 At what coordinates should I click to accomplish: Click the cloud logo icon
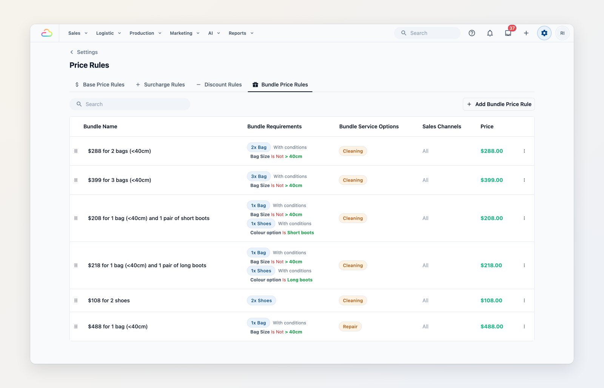click(47, 33)
